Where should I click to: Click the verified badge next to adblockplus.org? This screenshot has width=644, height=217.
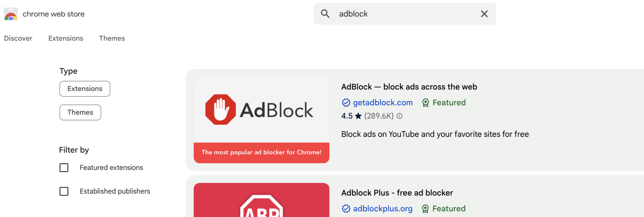(346, 208)
